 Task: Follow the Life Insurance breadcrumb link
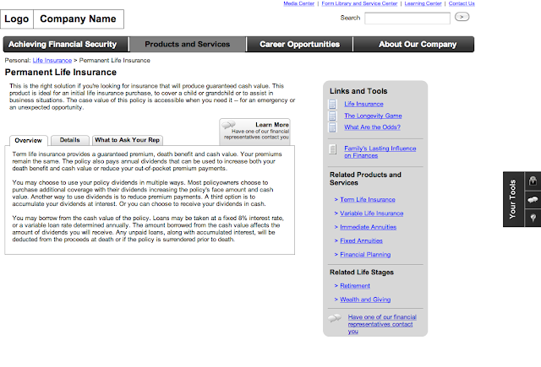tap(52, 61)
